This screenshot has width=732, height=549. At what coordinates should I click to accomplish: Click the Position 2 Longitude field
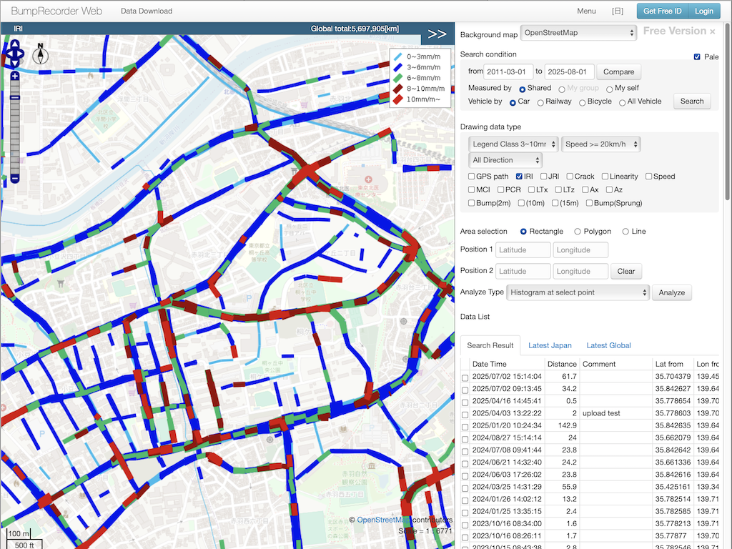pos(580,271)
